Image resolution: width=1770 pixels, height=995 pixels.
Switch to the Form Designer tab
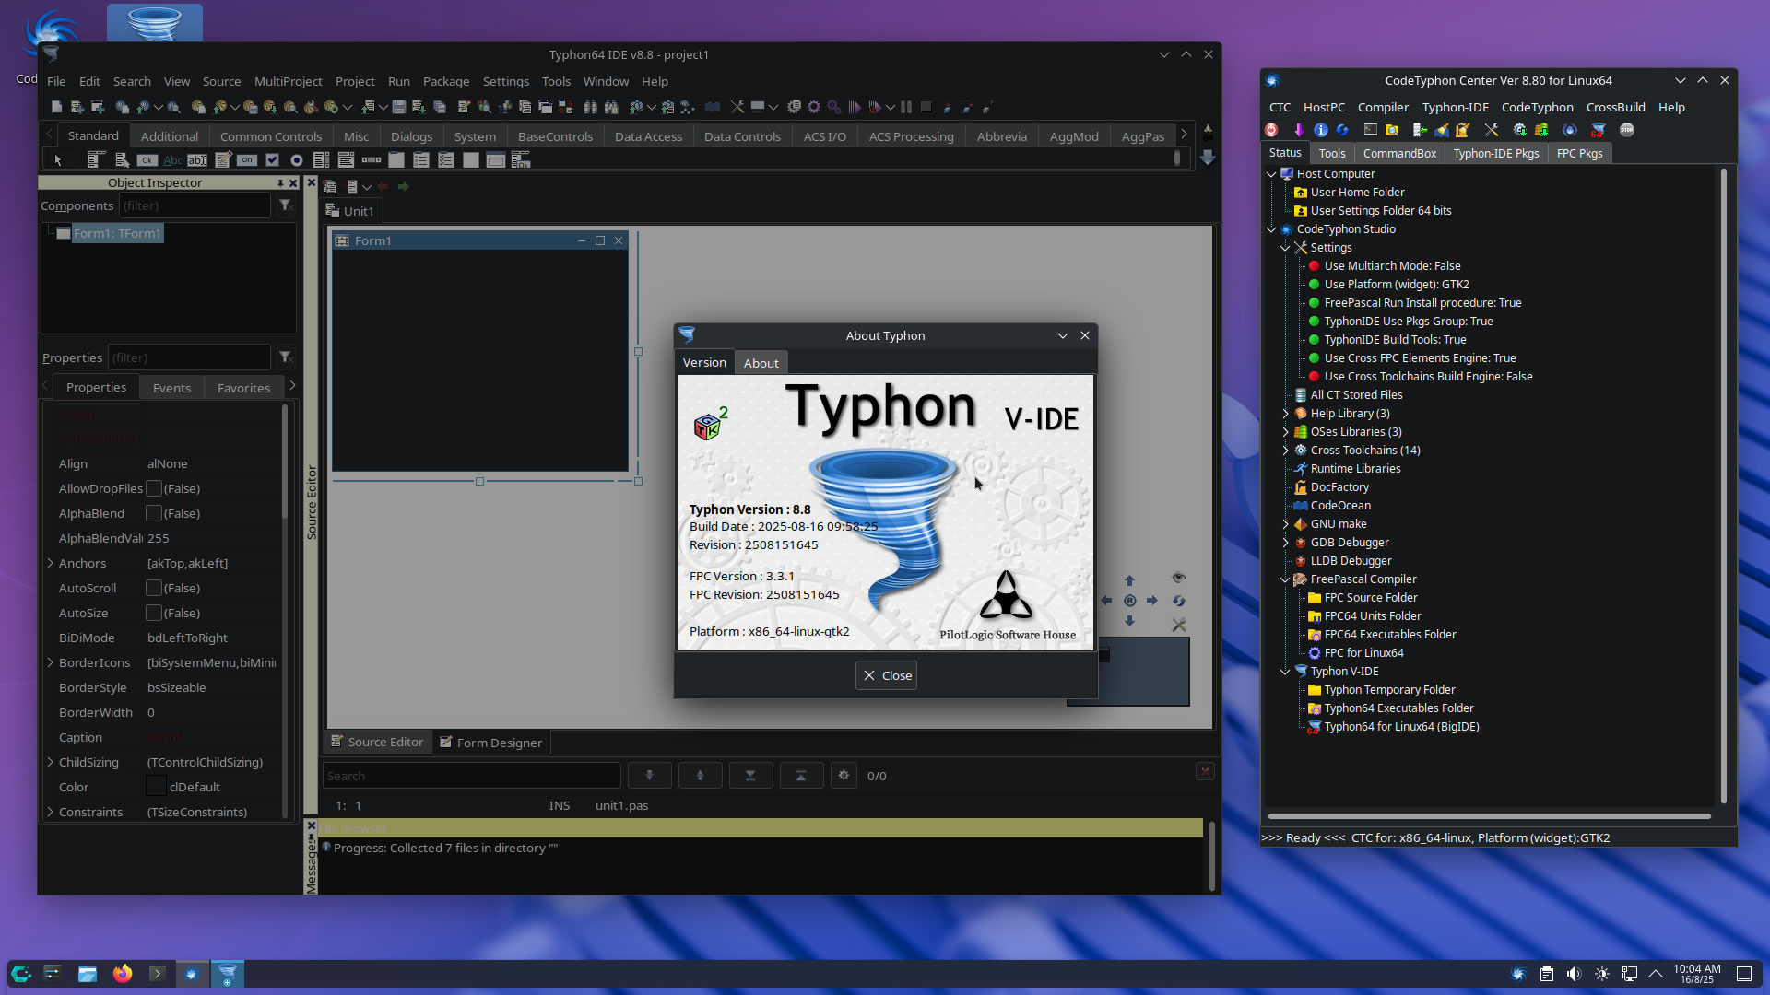(x=491, y=743)
